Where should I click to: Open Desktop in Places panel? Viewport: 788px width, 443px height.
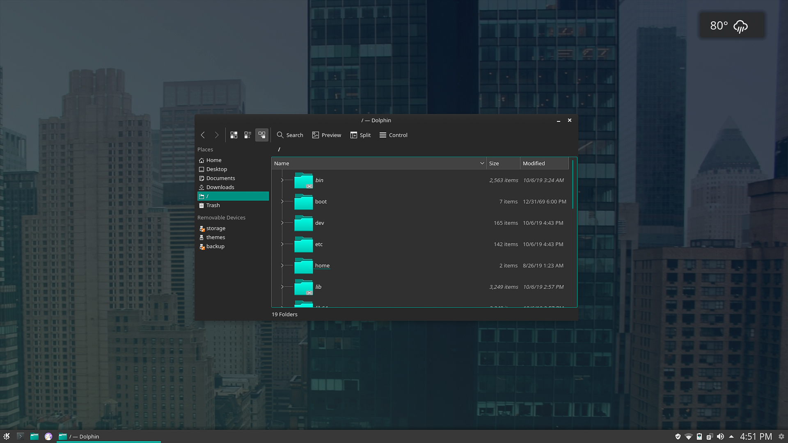coord(233,169)
